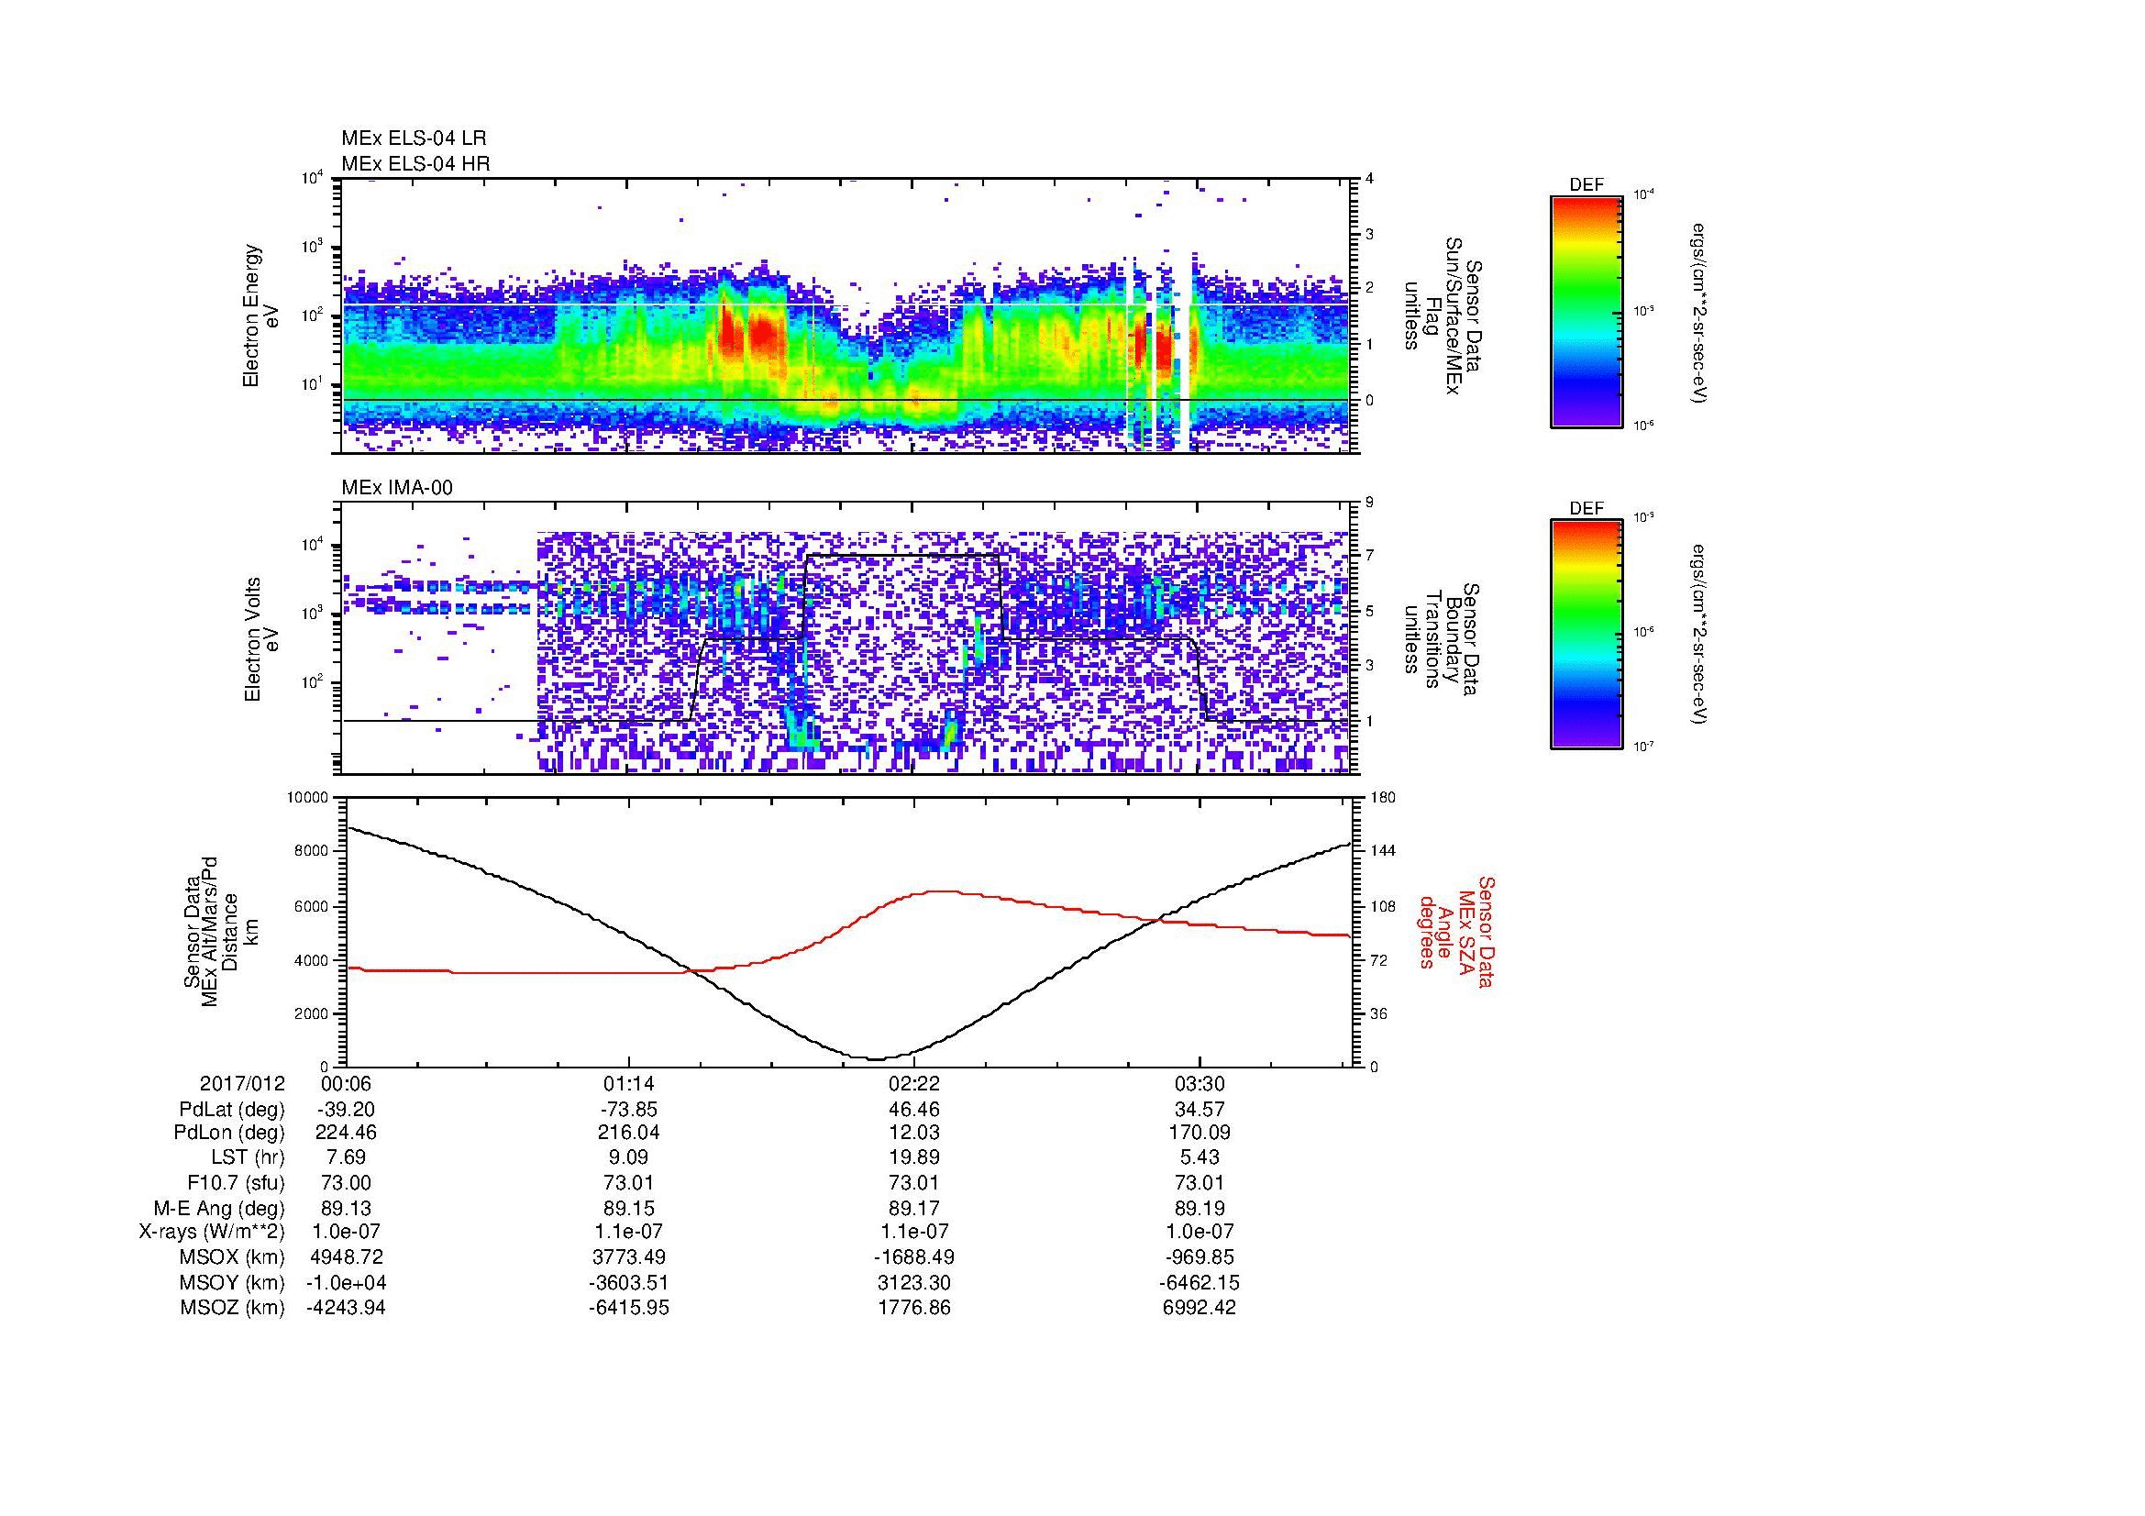The height and width of the screenshot is (1516, 2145).
Task: Select the date label '2017/012'
Action: pyautogui.click(x=242, y=1083)
